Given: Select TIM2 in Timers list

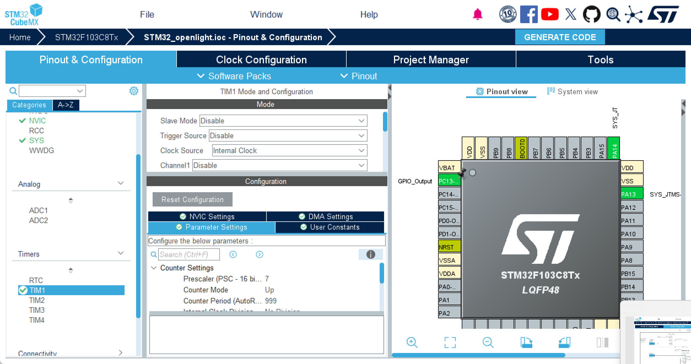Looking at the screenshot, I should (x=37, y=300).
